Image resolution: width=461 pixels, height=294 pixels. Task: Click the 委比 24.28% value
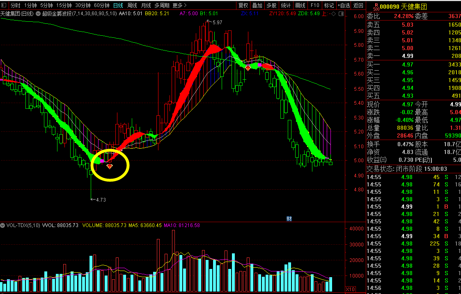(404, 16)
